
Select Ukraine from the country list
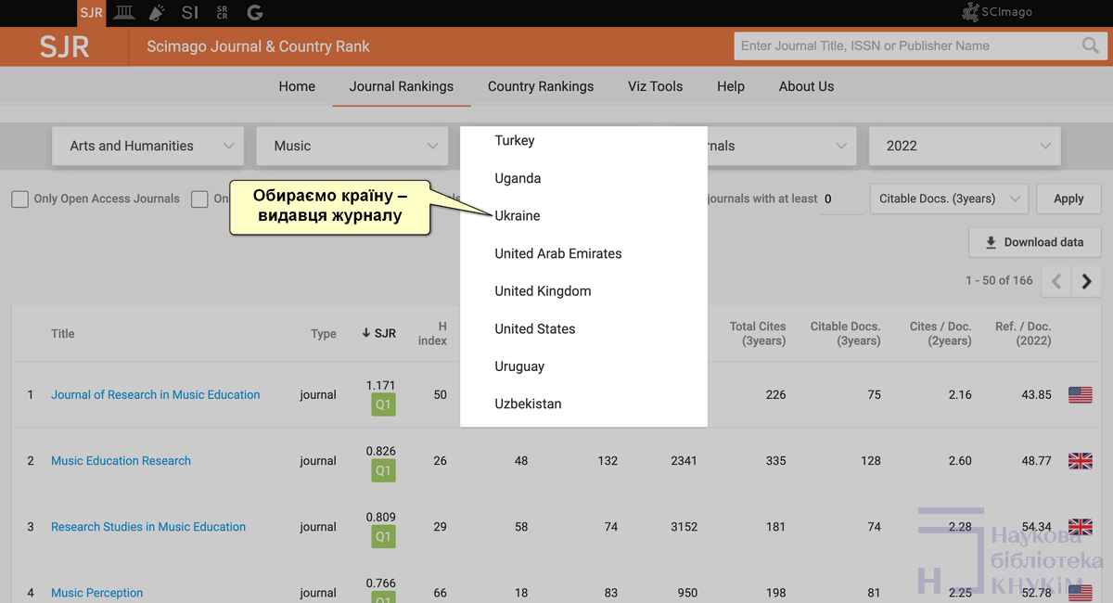(518, 215)
